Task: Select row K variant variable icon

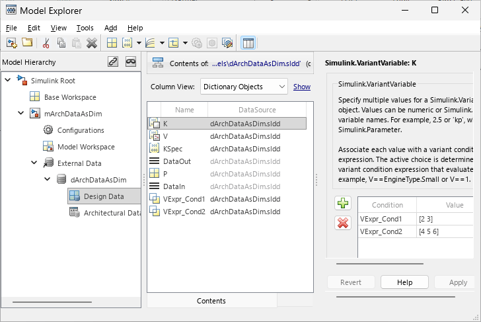Action: point(155,123)
